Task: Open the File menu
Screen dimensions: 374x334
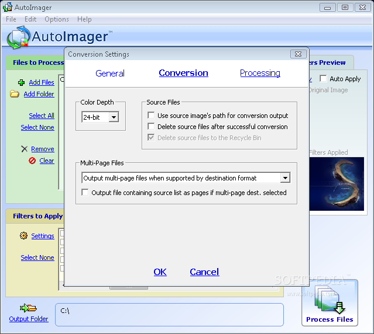Action: (x=11, y=19)
